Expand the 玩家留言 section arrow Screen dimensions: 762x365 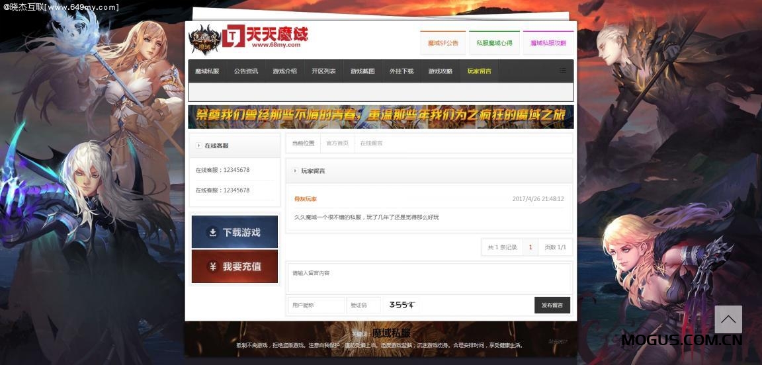tap(295, 171)
